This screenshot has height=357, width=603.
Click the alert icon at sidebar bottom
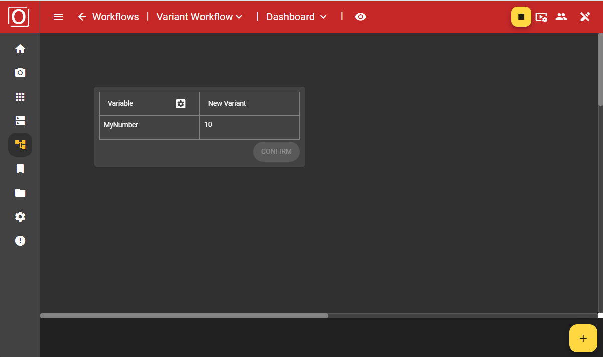[20, 241]
